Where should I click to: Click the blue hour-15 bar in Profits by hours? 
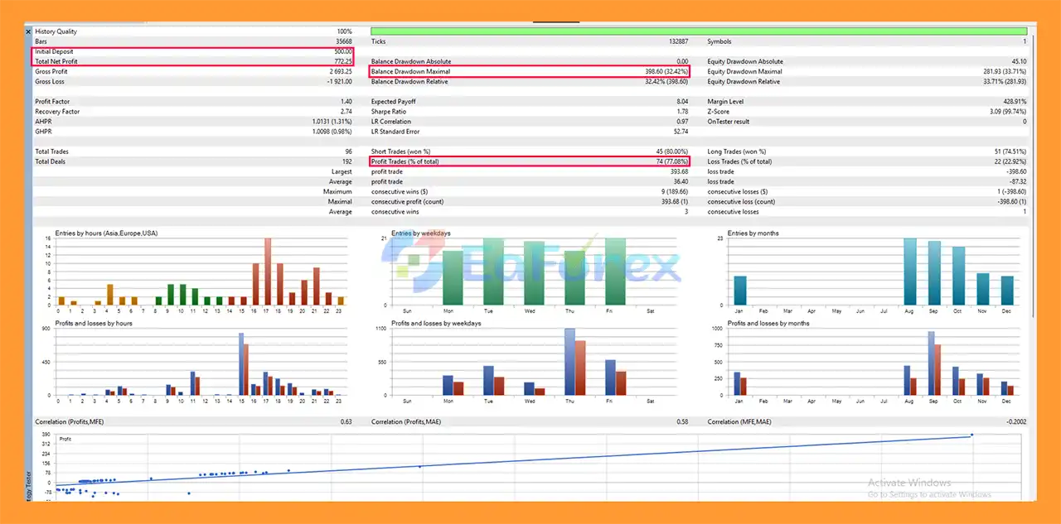241,364
